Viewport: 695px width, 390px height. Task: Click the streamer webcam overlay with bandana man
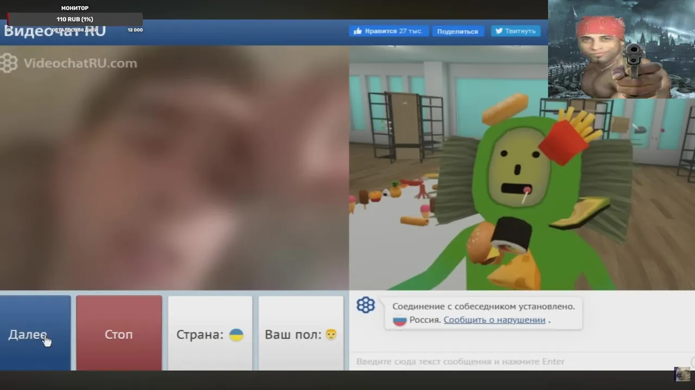point(621,49)
